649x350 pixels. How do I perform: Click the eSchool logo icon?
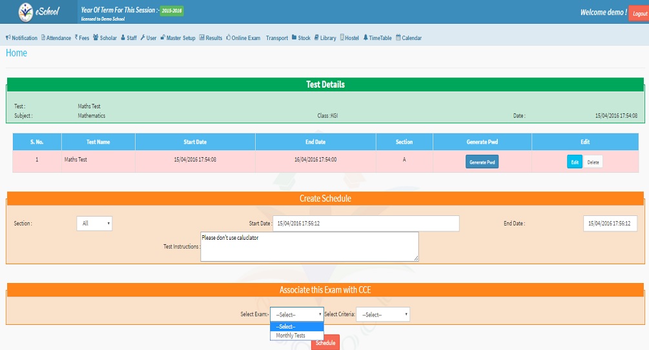(25, 12)
